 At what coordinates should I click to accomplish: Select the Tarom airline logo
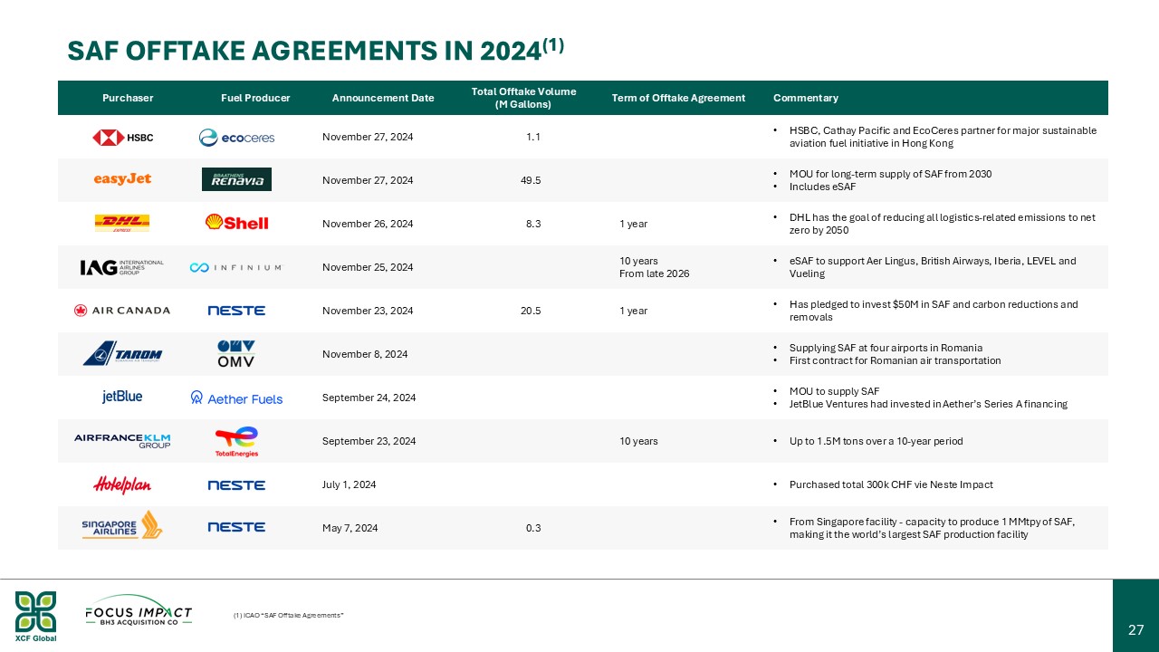122,353
